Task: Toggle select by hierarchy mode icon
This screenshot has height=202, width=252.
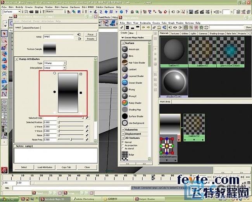Action: (x=69, y=12)
